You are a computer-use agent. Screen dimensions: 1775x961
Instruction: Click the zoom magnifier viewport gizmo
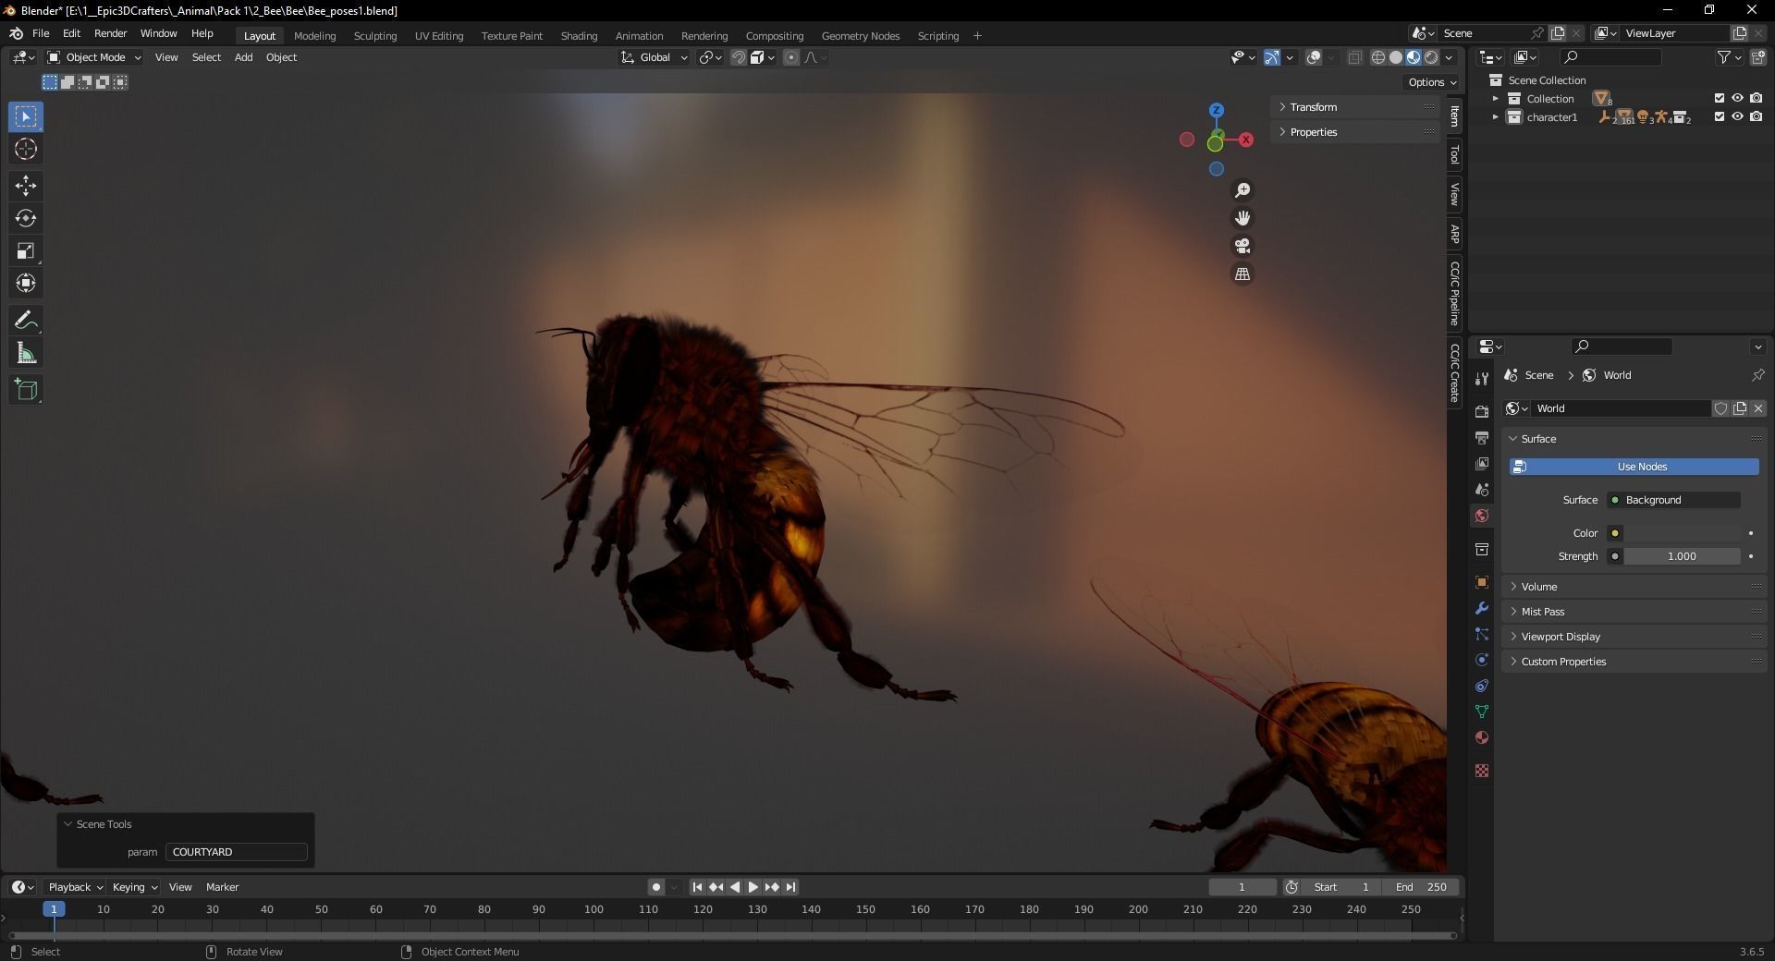point(1242,190)
